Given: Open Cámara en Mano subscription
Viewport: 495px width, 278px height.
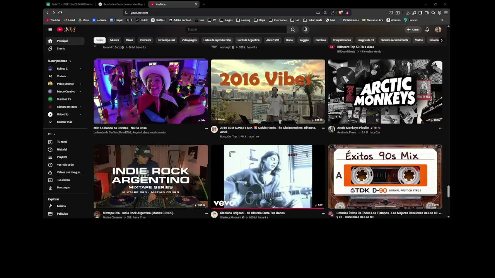Looking at the screenshot, I should (65, 107).
